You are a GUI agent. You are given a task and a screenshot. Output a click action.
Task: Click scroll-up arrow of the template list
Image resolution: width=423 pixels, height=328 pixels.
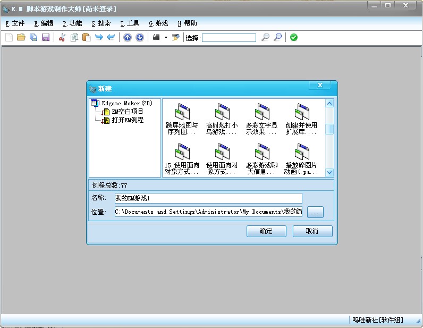click(329, 103)
